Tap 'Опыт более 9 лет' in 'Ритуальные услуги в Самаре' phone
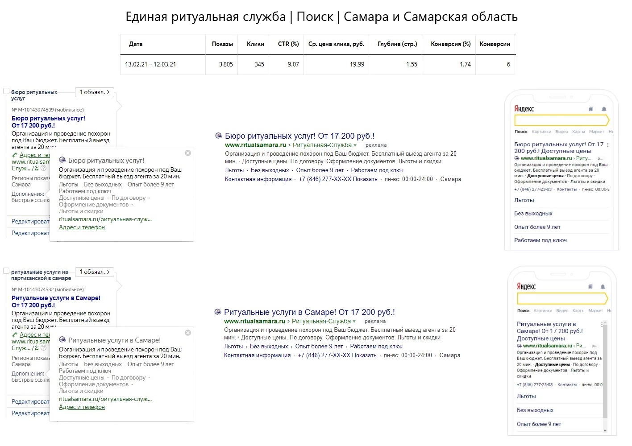Screen dimensions: 632x446 [x=539, y=424]
